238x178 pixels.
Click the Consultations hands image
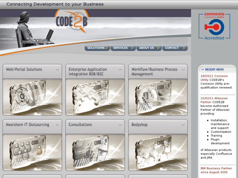pyautogui.click(x=95, y=152)
